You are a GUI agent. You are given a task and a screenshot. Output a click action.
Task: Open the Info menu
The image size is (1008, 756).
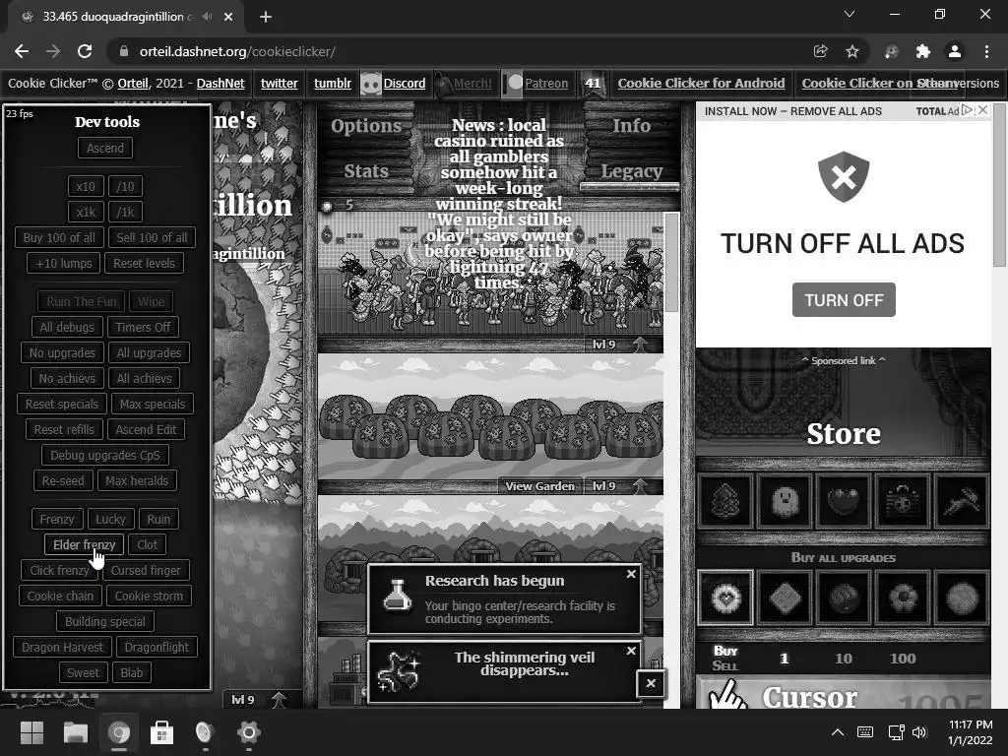631,126
